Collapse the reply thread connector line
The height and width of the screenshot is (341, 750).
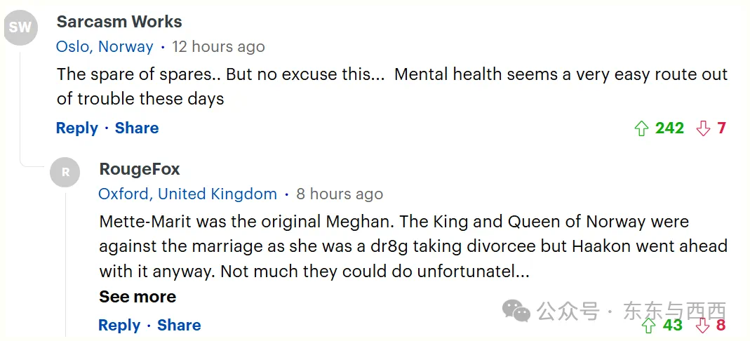(x=20, y=105)
